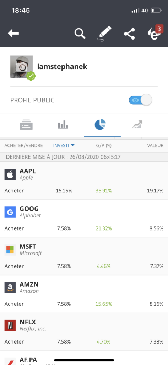Switch to the feed tab icon
The image size is (168, 365).
pos(26,125)
